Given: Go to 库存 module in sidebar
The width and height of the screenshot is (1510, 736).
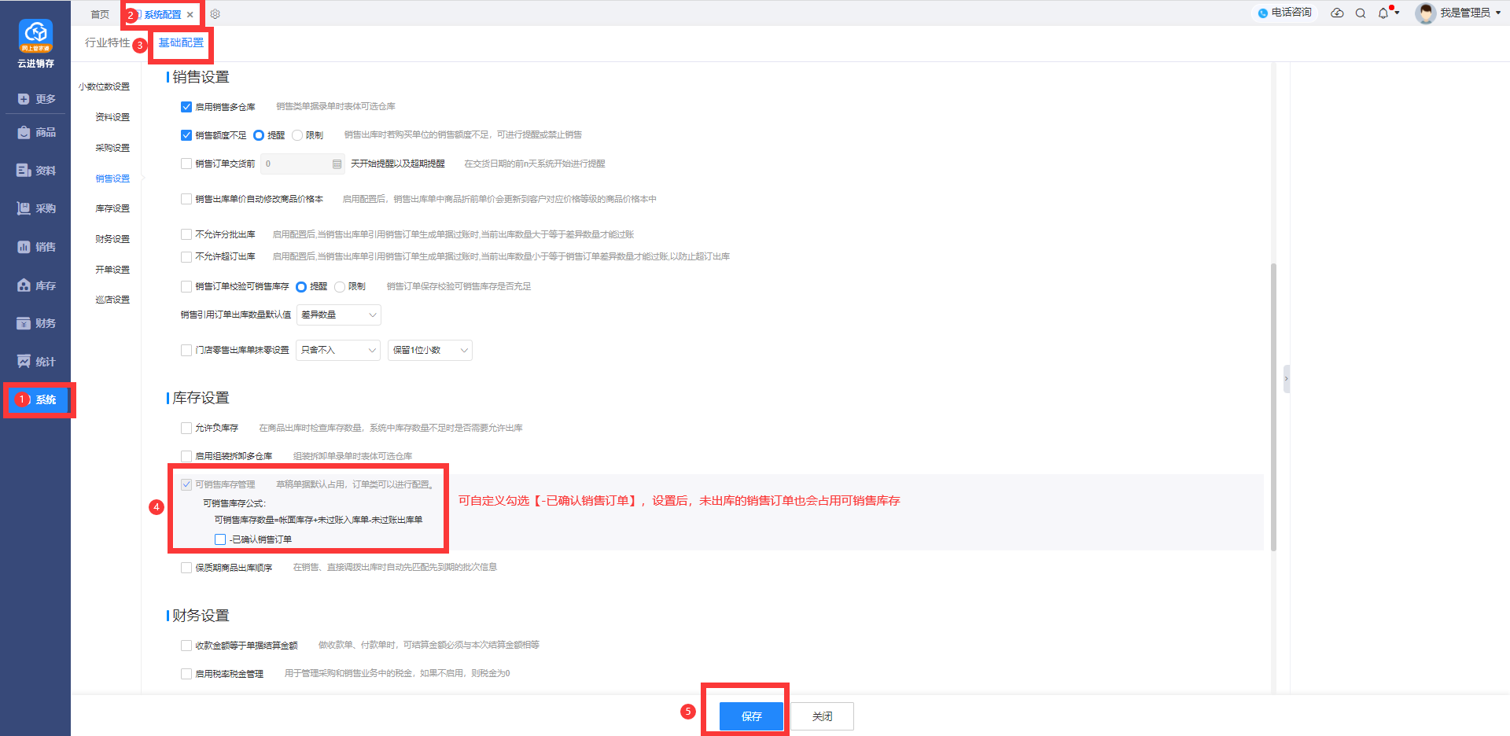Looking at the screenshot, I should point(36,285).
